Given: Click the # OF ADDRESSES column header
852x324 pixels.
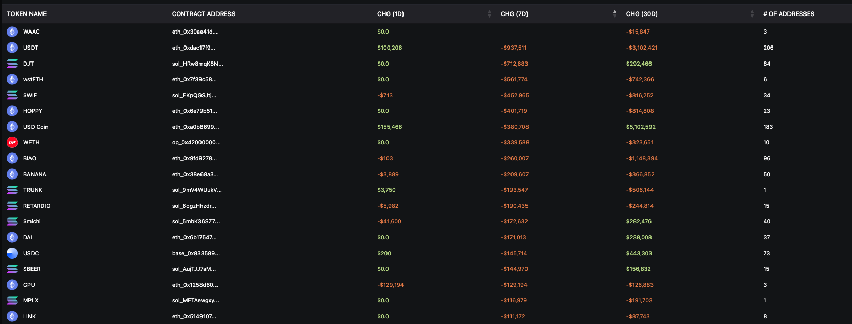Looking at the screenshot, I should tap(789, 14).
